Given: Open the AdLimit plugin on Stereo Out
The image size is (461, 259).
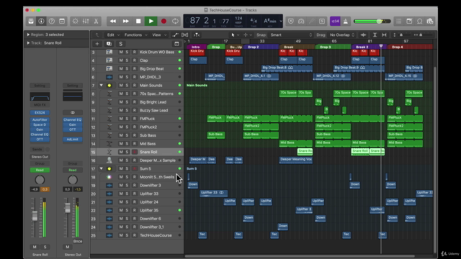Looking at the screenshot, I should [x=72, y=140].
